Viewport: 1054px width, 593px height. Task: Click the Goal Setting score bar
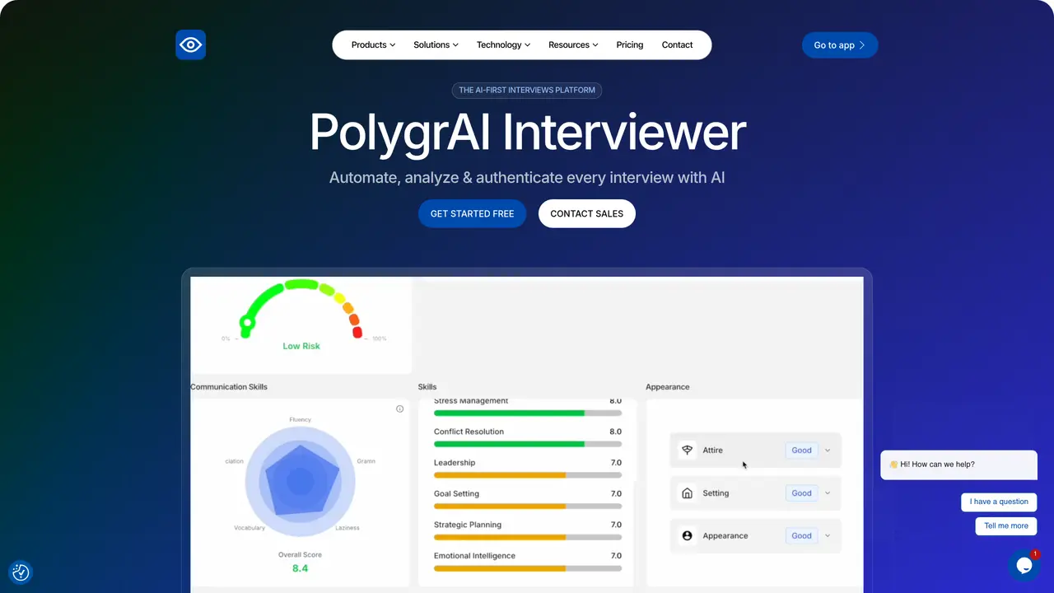pyautogui.click(x=528, y=506)
